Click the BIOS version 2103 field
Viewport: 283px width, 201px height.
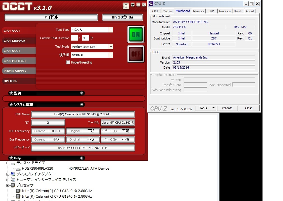[213, 62]
